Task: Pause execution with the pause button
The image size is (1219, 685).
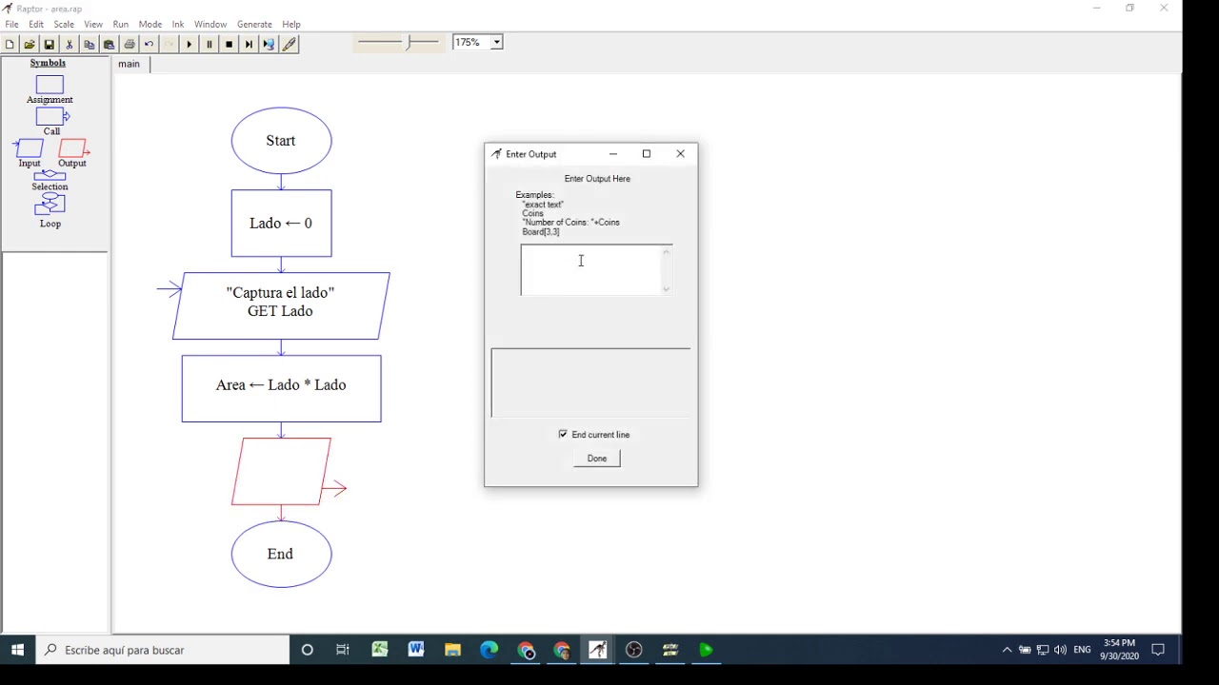Action: [x=210, y=44]
